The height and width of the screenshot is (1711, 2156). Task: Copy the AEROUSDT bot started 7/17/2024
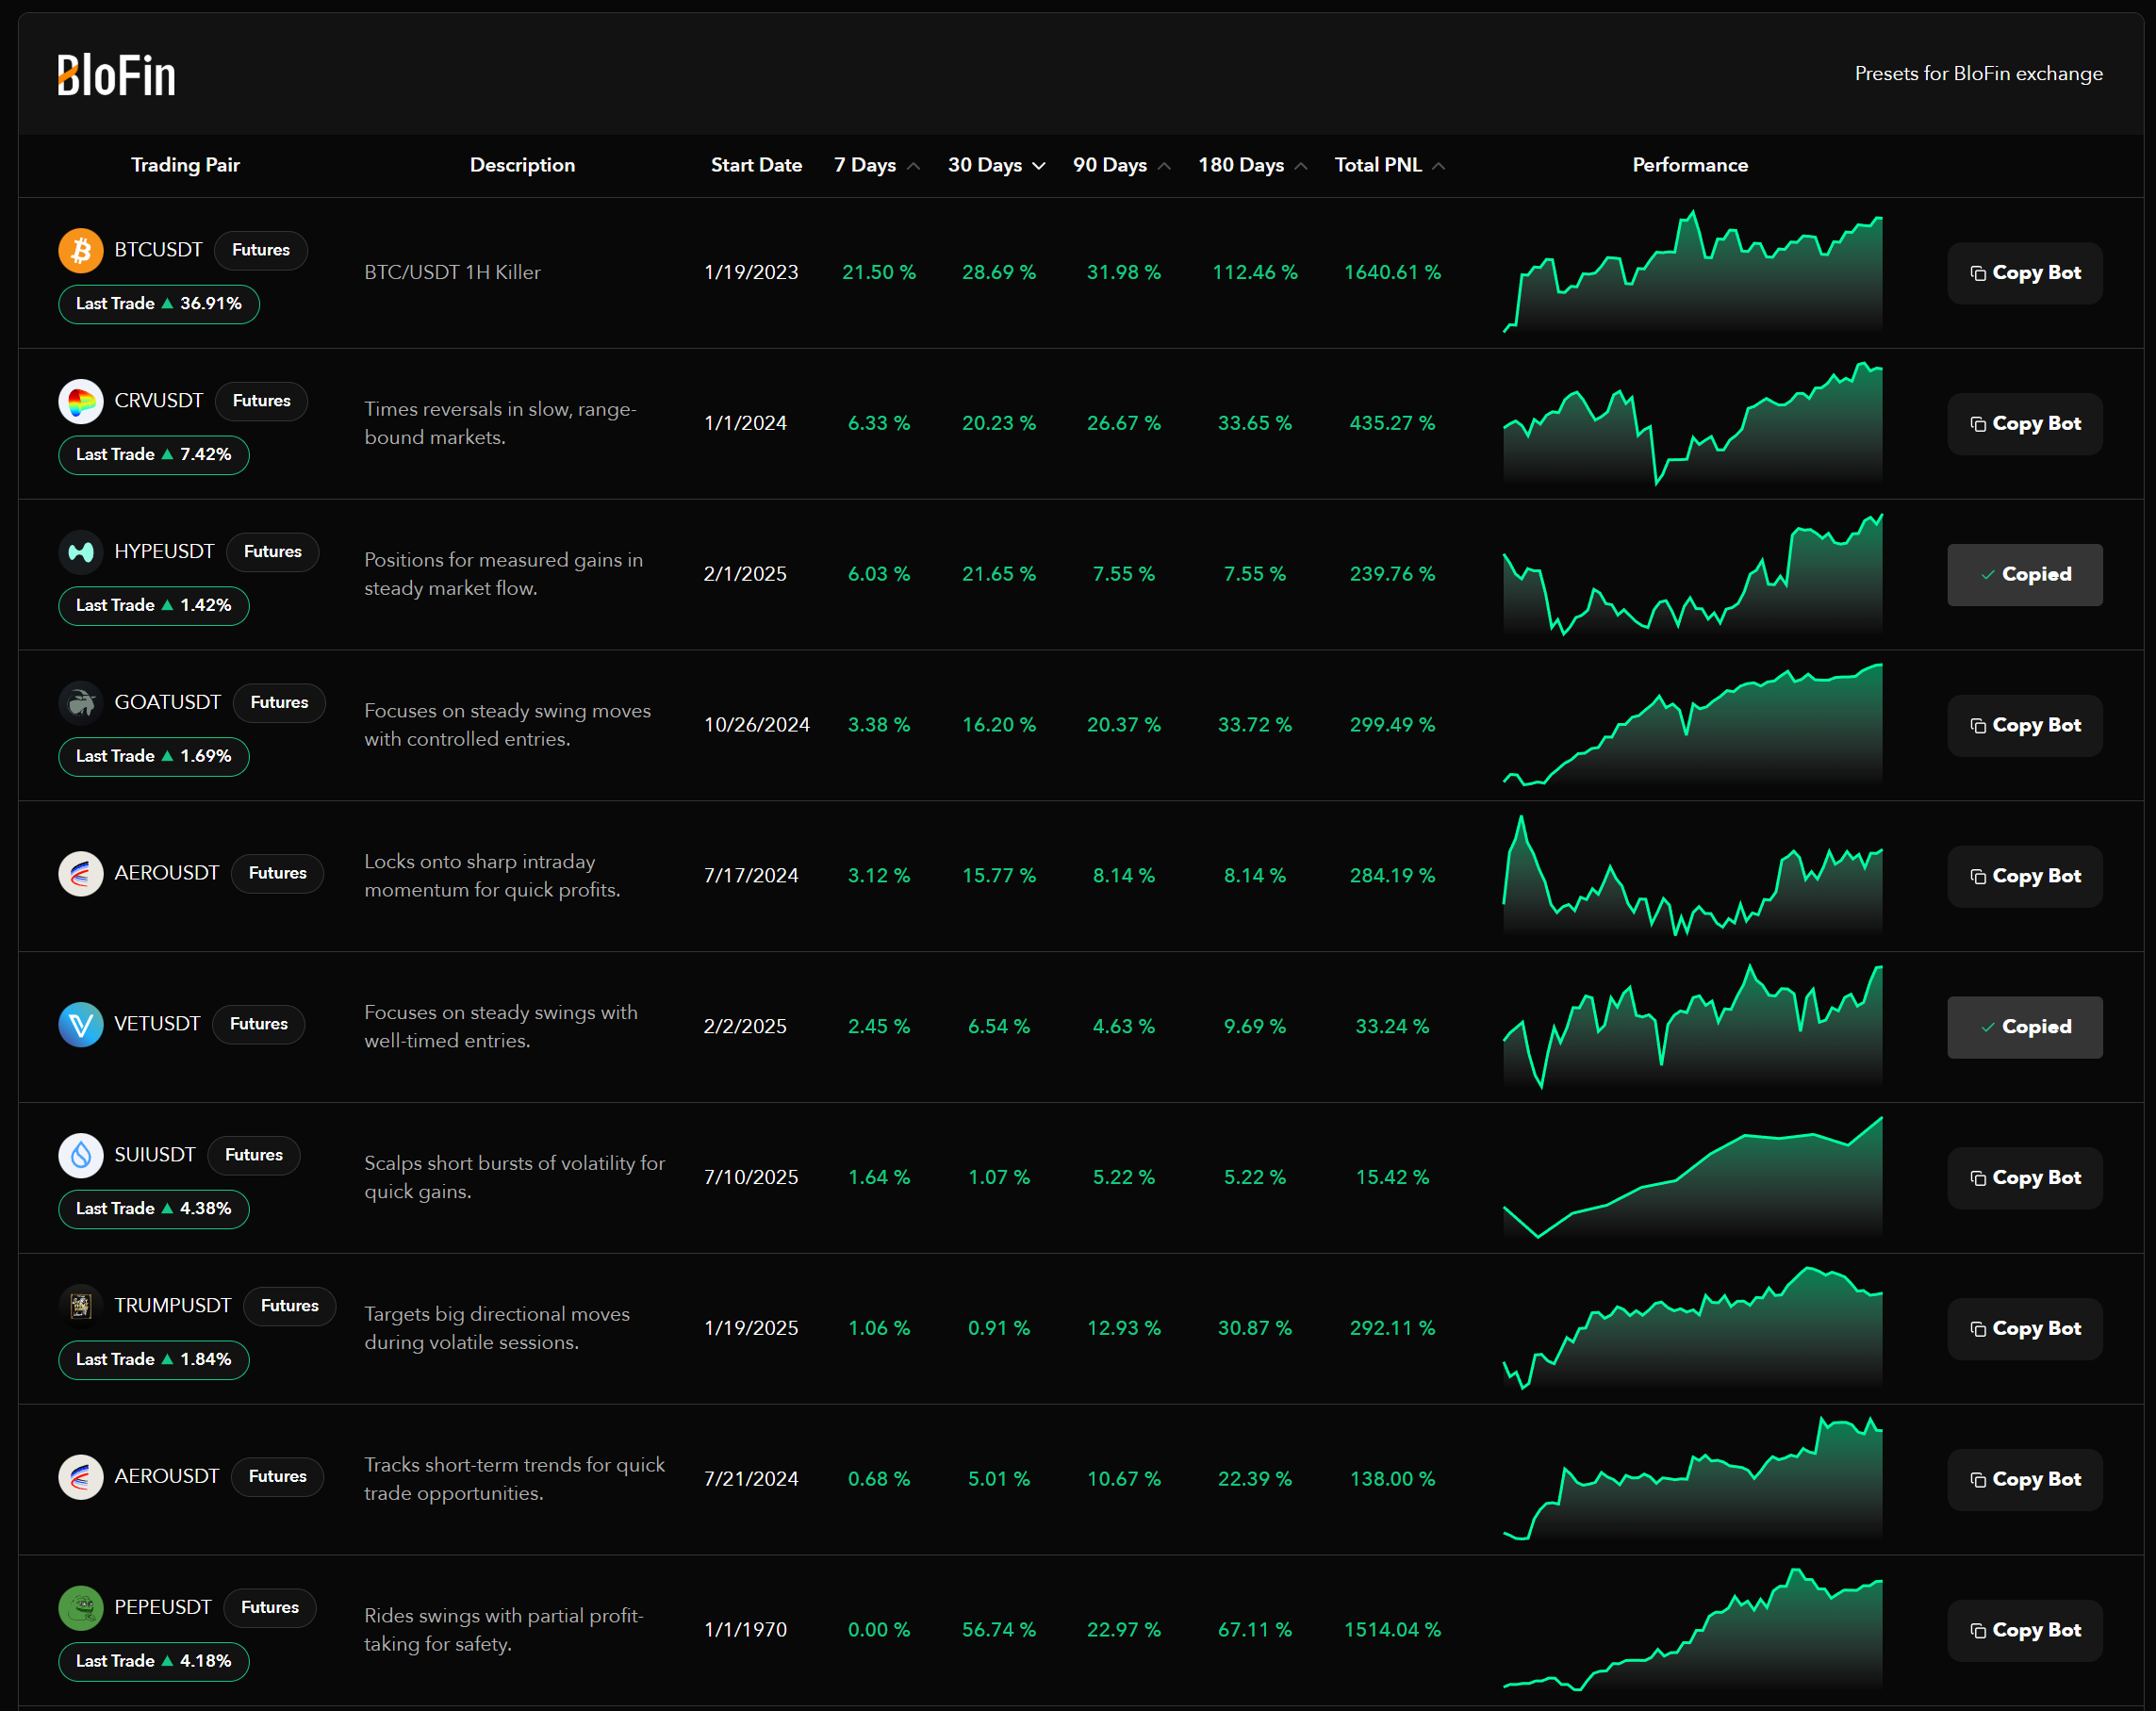point(2025,877)
